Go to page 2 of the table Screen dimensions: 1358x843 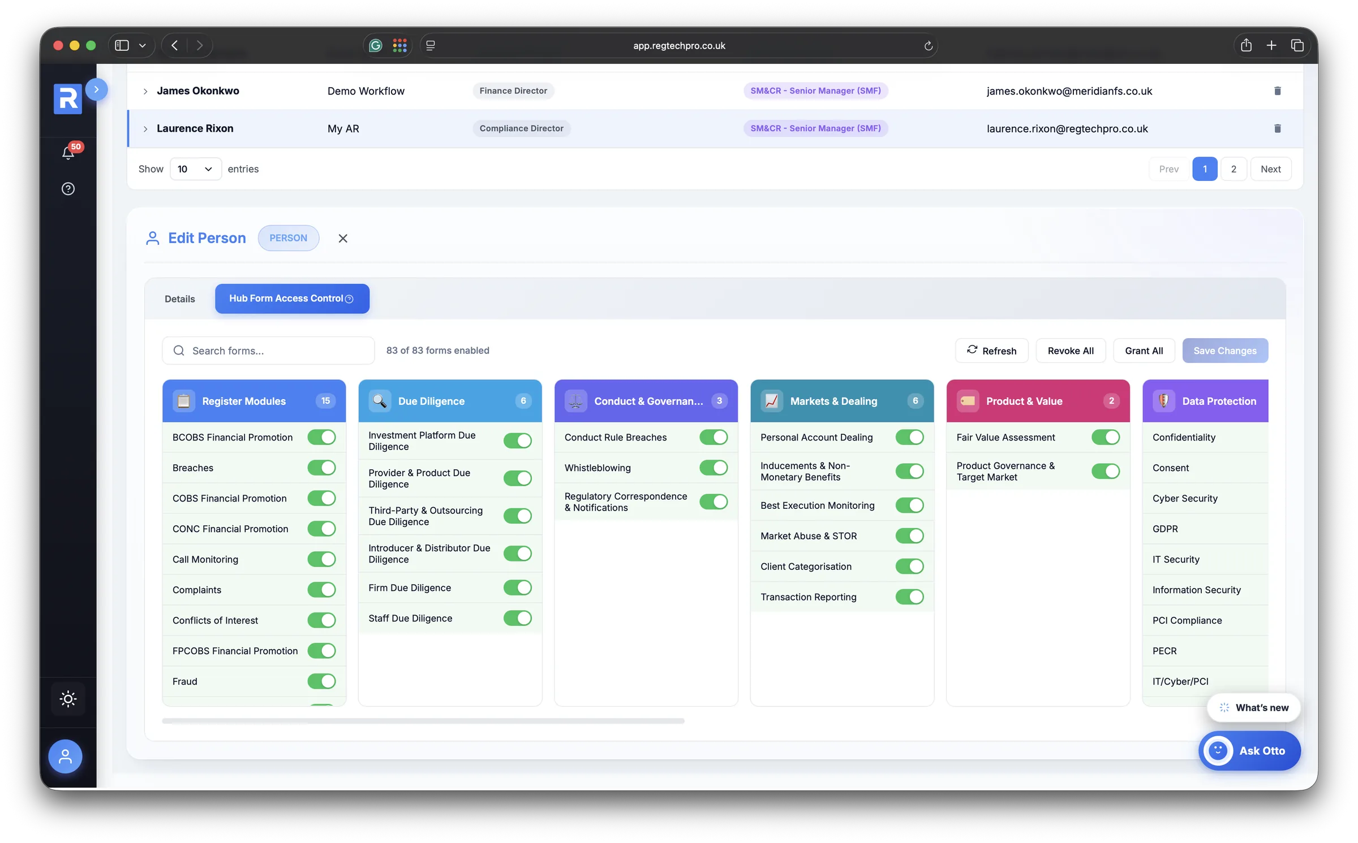tap(1234, 169)
